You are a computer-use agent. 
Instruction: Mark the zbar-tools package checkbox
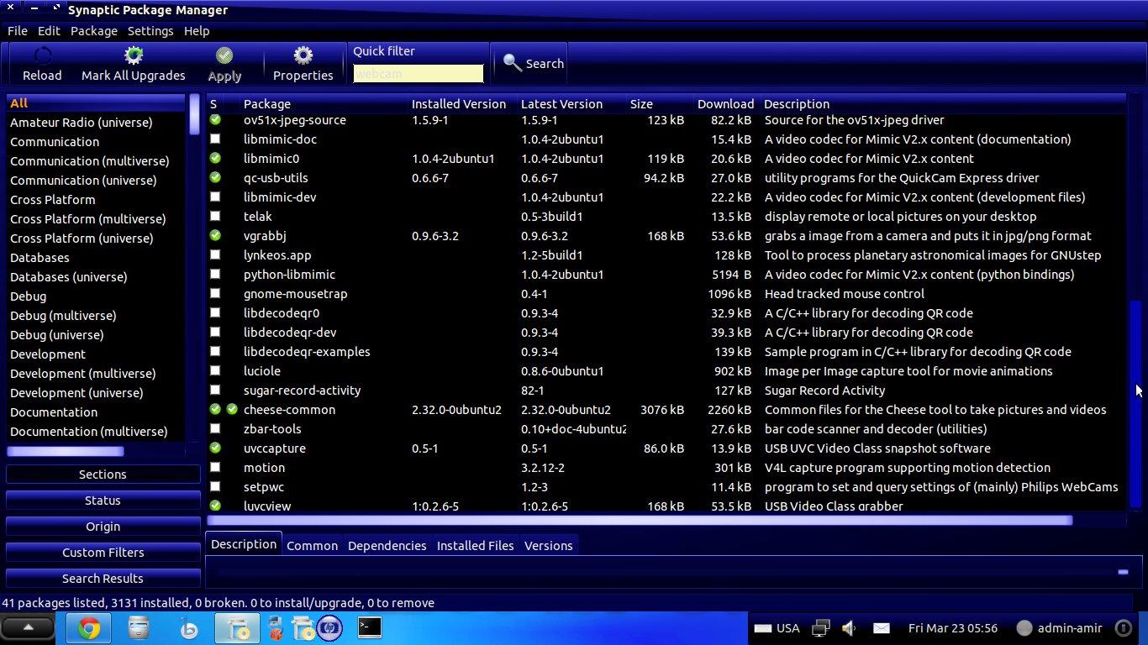215,428
